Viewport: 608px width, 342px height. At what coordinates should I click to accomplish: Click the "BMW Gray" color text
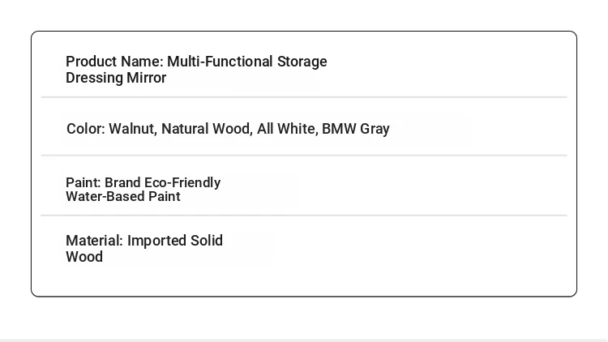(356, 129)
